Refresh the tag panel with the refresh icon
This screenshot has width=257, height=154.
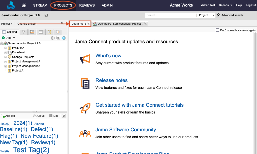64,116
